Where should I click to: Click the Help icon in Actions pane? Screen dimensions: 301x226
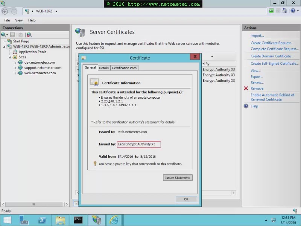[x=246, y=106]
